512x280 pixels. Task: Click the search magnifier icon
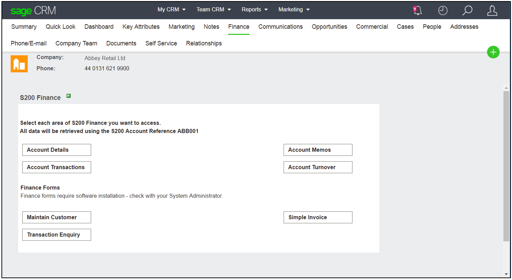coord(467,10)
